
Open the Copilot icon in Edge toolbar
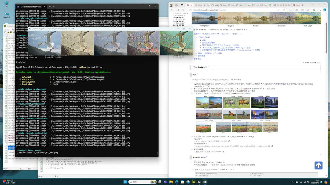[x=325, y=10]
